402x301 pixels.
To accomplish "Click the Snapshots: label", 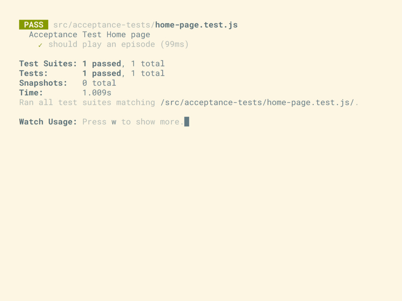I will coord(43,83).
